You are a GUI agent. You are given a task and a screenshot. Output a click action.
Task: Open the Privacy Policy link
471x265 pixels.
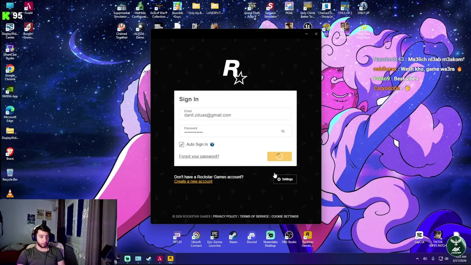[x=225, y=216]
